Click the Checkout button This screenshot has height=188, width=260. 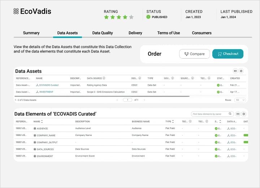[228, 54]
